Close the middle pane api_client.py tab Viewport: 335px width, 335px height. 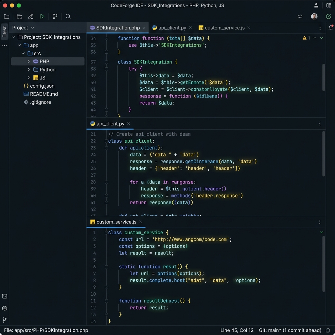pos(129,124)
